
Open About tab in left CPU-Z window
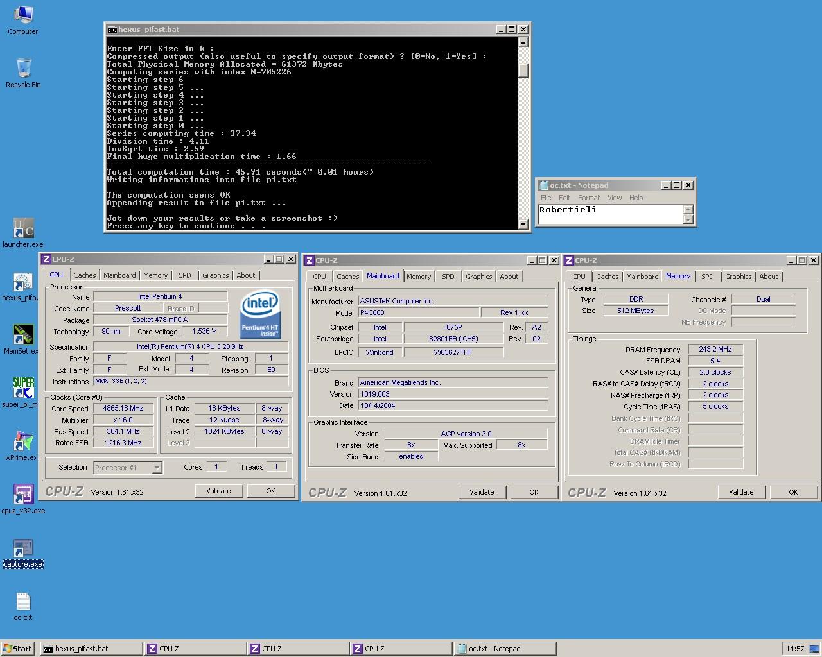tap(246, 275)
